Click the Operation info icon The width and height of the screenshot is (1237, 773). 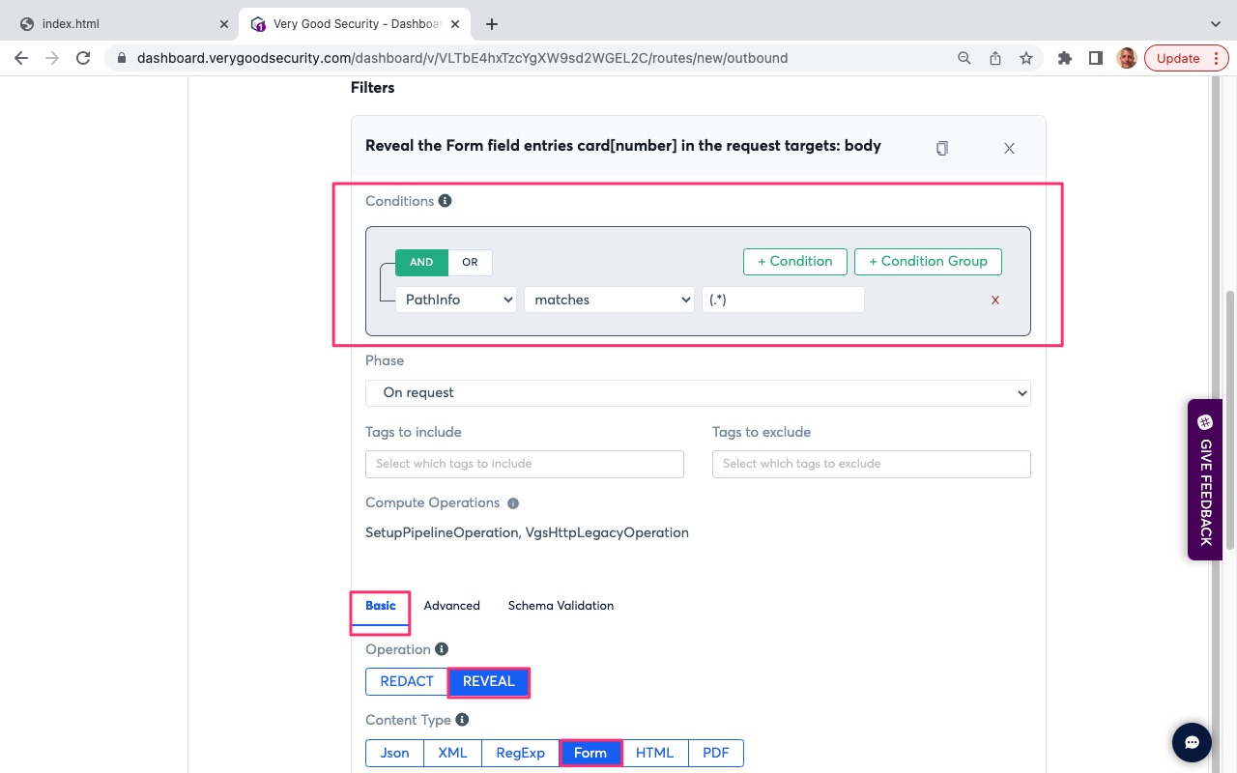tap(442, 649)
